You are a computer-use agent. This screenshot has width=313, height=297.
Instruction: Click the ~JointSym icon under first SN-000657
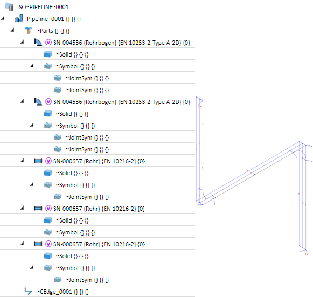(x=58, y=197)
